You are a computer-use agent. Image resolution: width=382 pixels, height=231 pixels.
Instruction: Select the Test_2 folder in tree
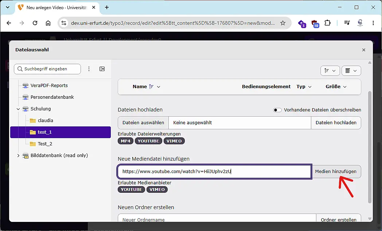(x=45, y=144)
